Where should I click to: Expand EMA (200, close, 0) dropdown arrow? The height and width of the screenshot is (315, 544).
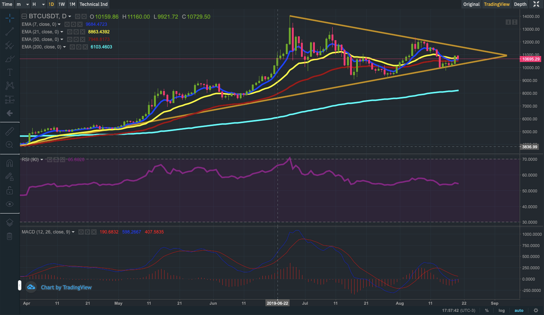point(64,47)
